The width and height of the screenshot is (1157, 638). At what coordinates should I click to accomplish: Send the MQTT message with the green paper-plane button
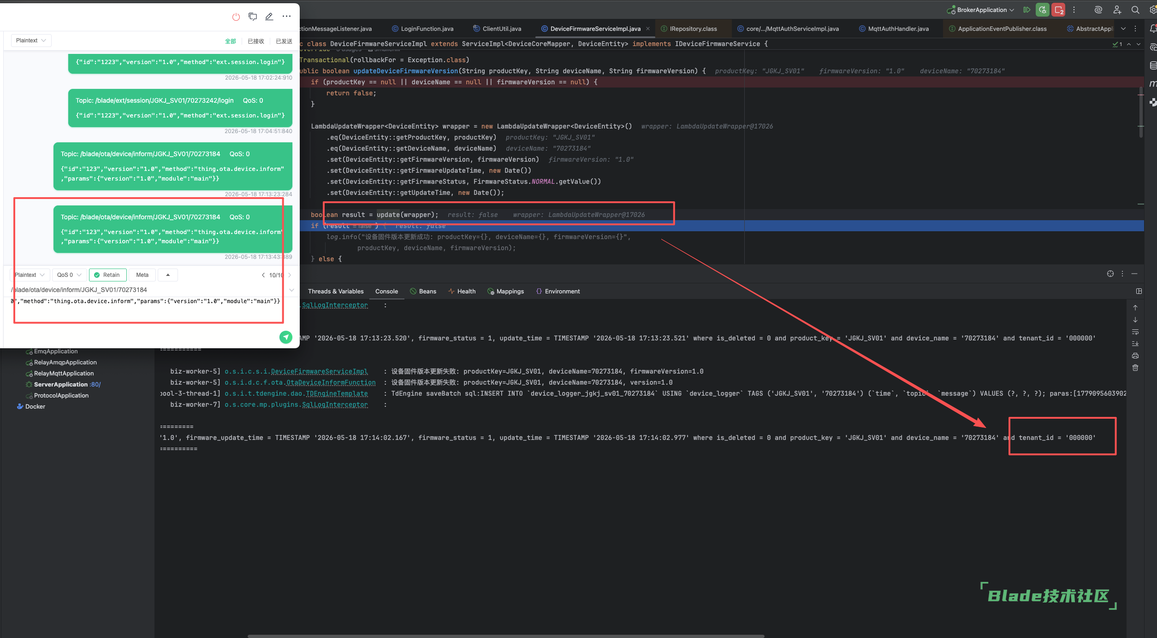pos(286,337)
